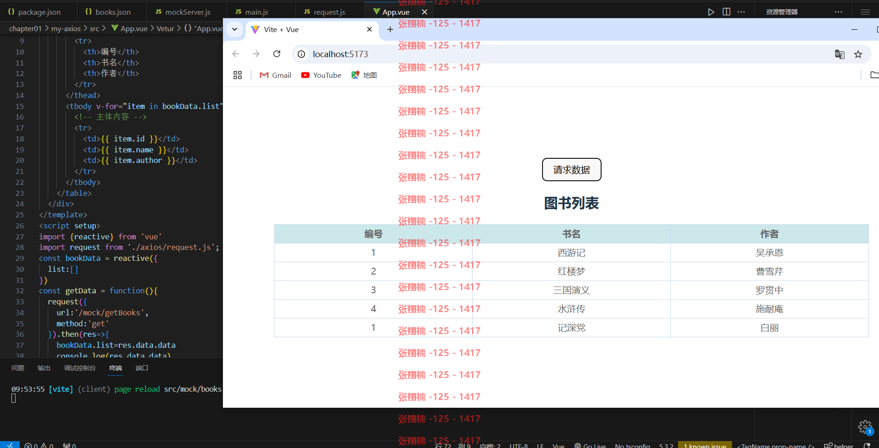Click line number 32 in the gutter

click(19, 291)
